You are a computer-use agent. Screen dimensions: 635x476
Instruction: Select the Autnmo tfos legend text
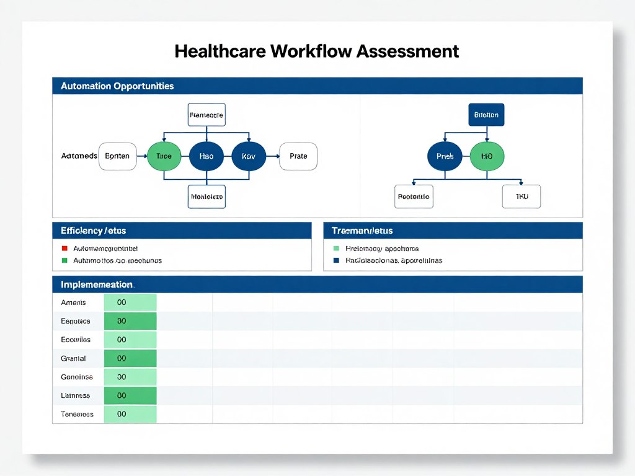[117, 261]
